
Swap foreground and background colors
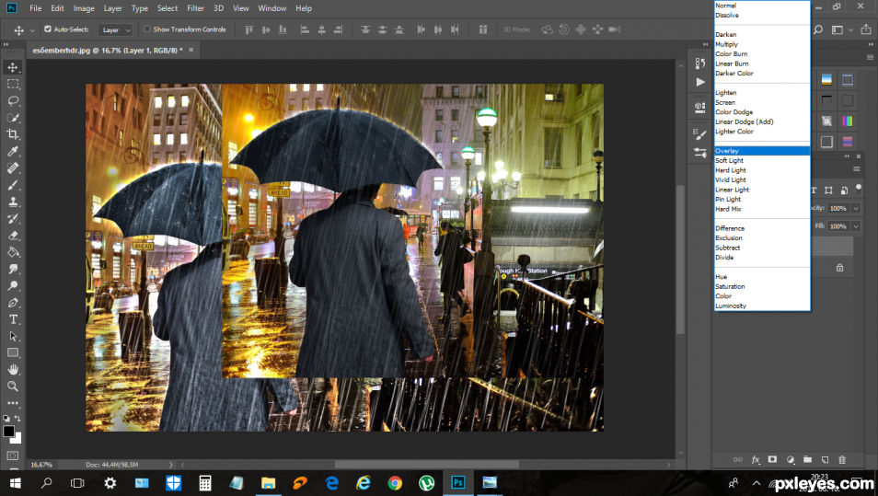coord(17,418)
